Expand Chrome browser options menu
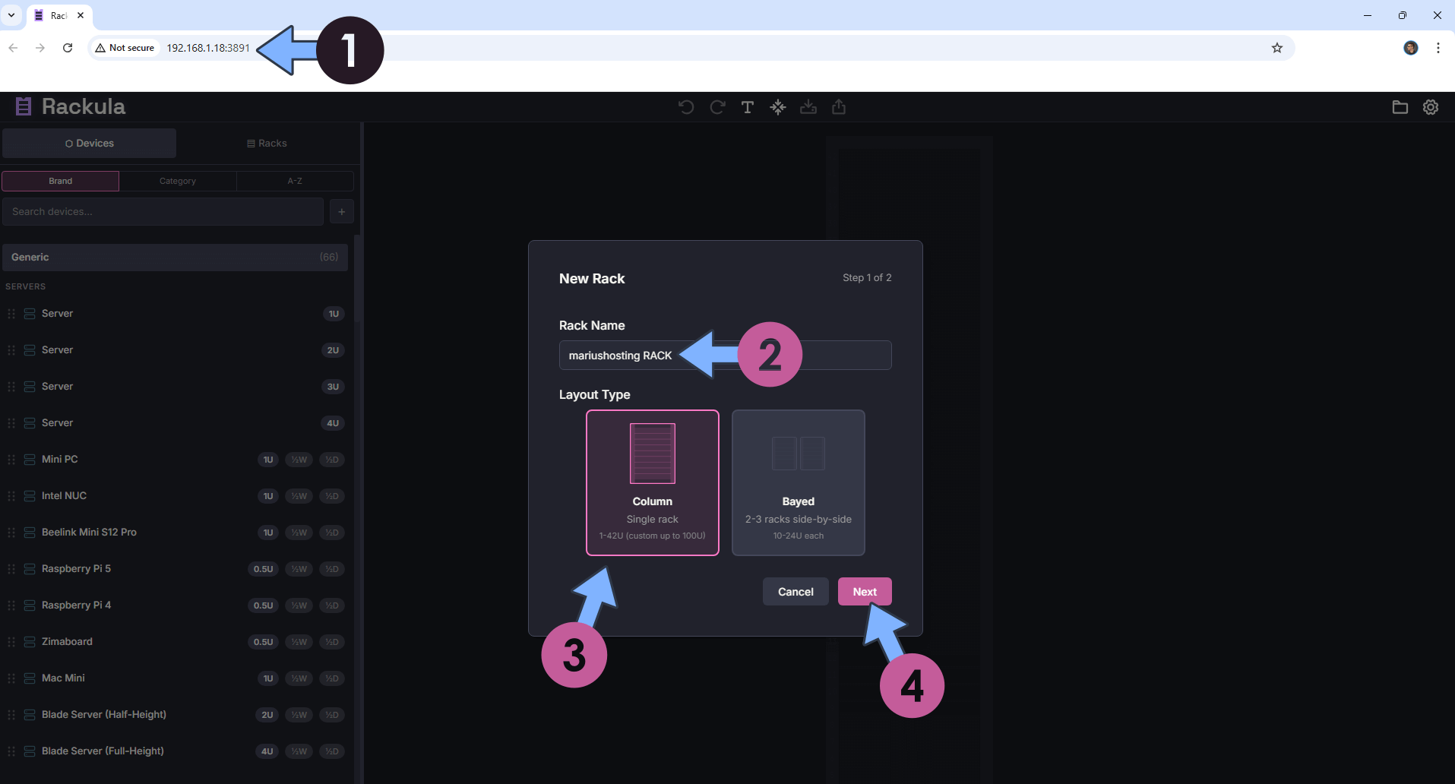This screenshot has width=1455, height=784. tap(1438, 48)
